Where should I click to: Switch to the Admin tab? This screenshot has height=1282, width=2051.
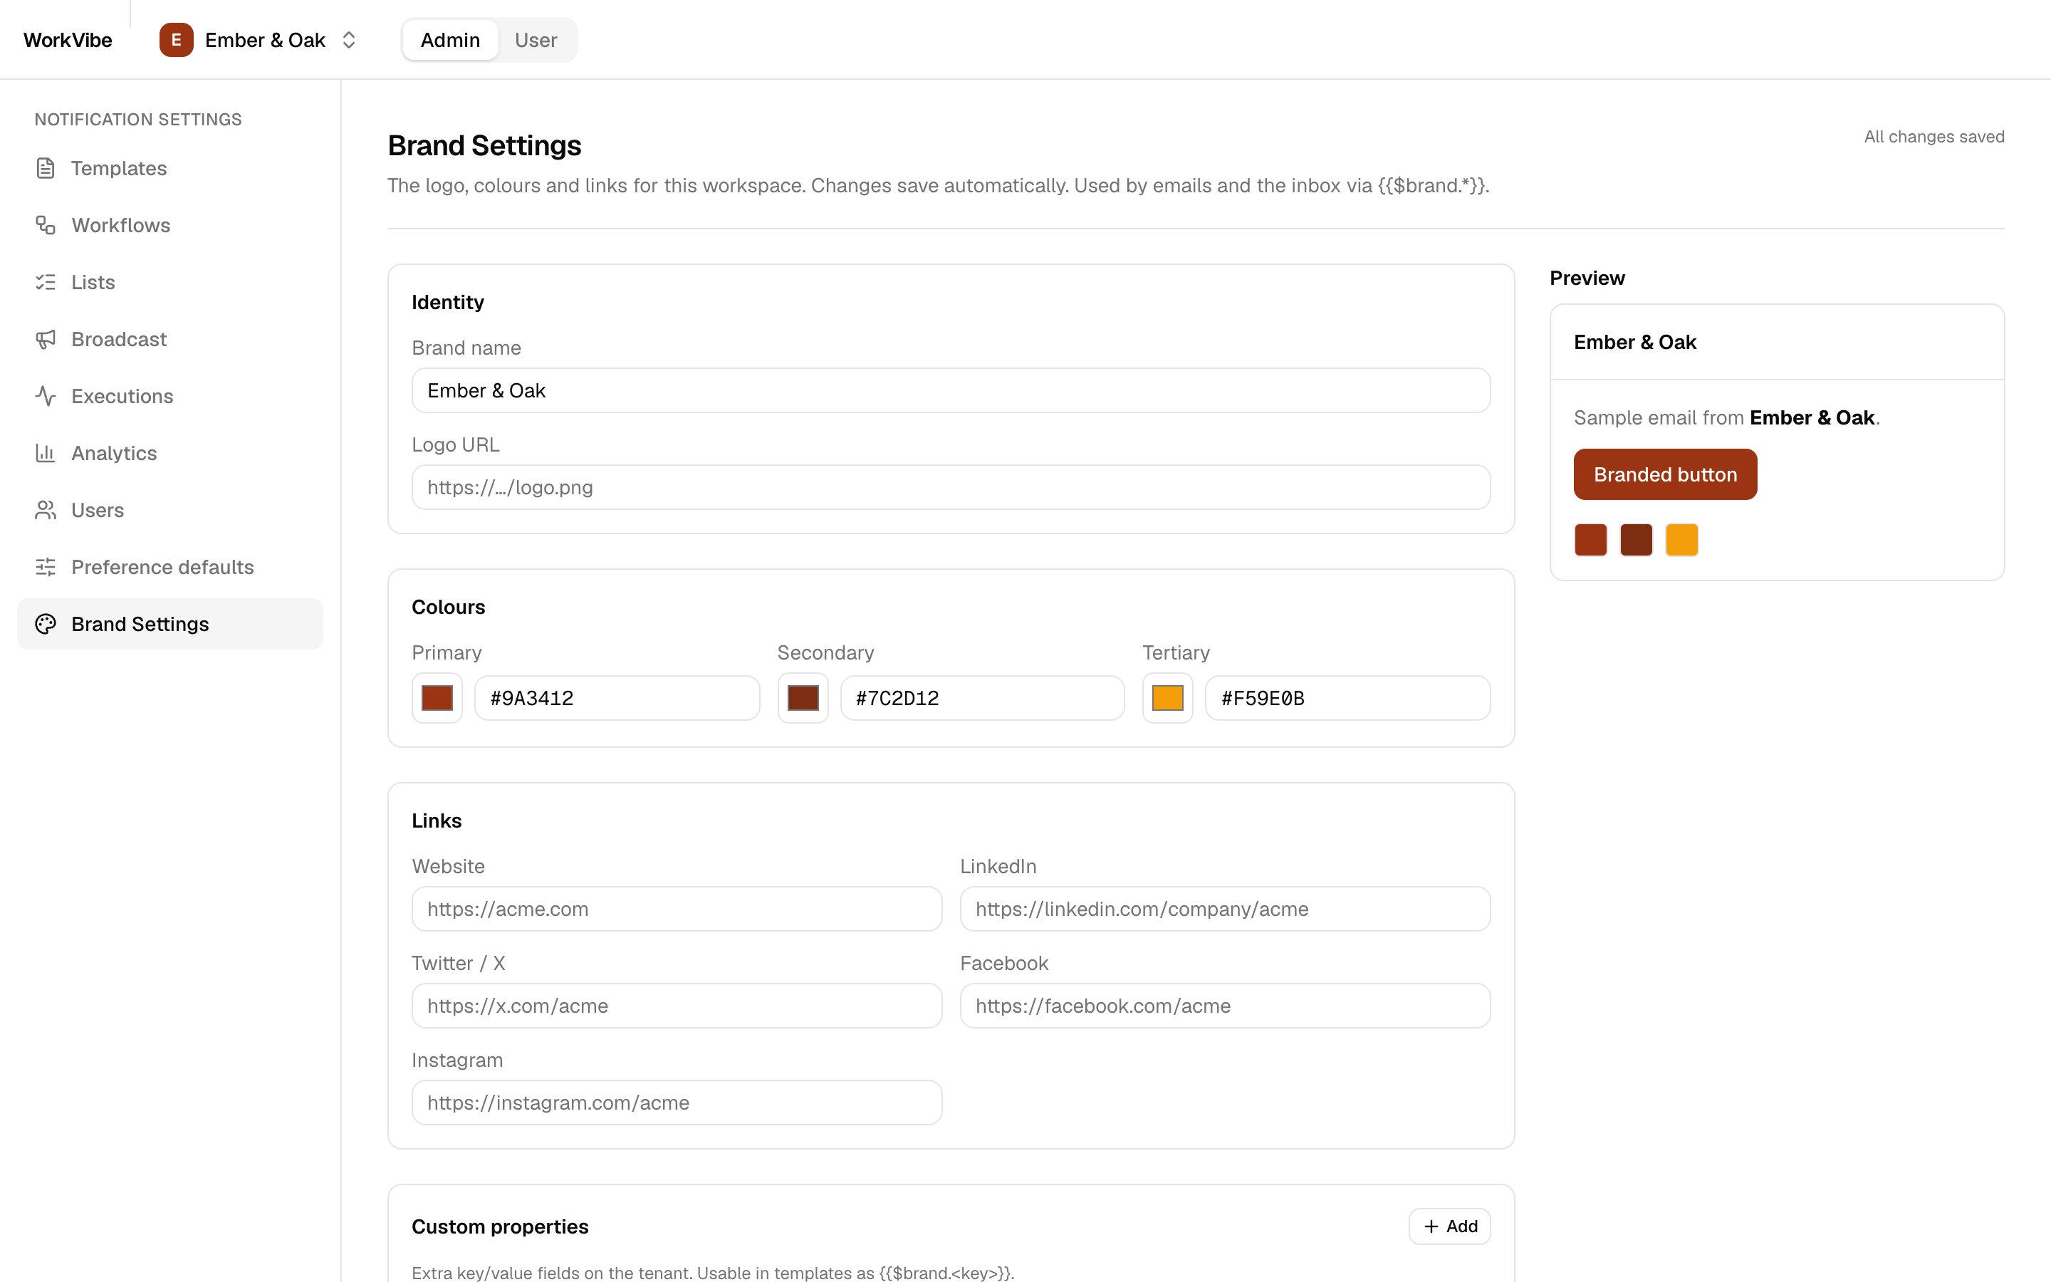click(x=450, y=40)
